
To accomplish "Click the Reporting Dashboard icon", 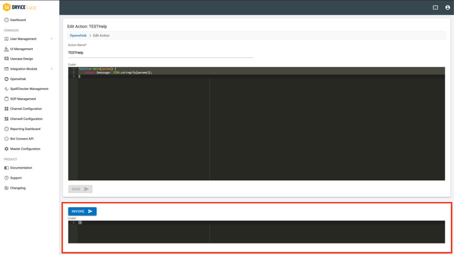I will coord(6,129).
